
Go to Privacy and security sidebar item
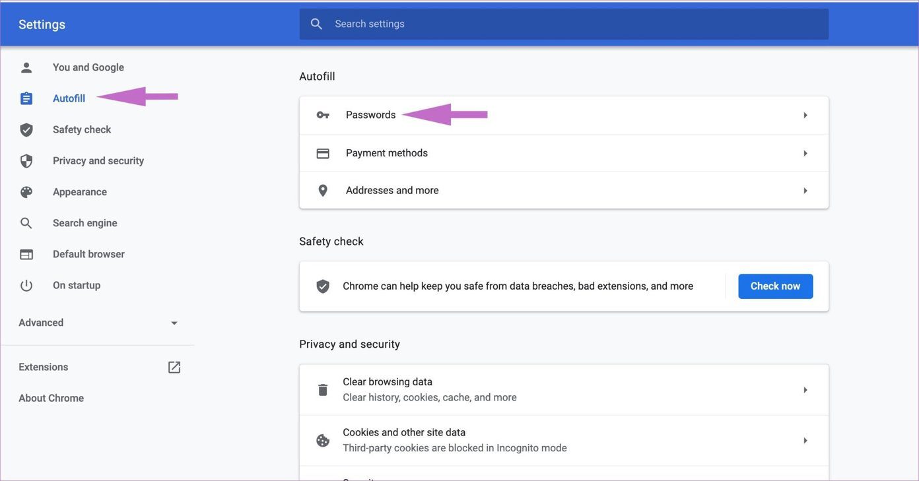click(98, 161)
